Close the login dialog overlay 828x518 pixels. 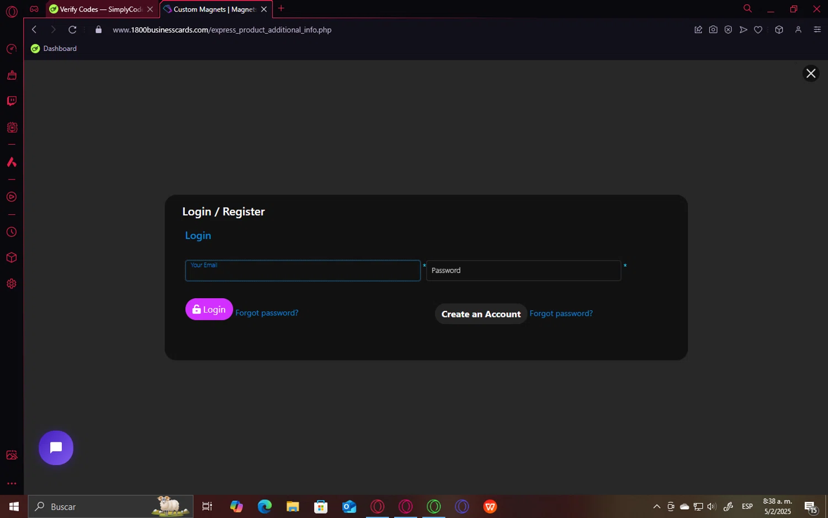coord(811,73)
